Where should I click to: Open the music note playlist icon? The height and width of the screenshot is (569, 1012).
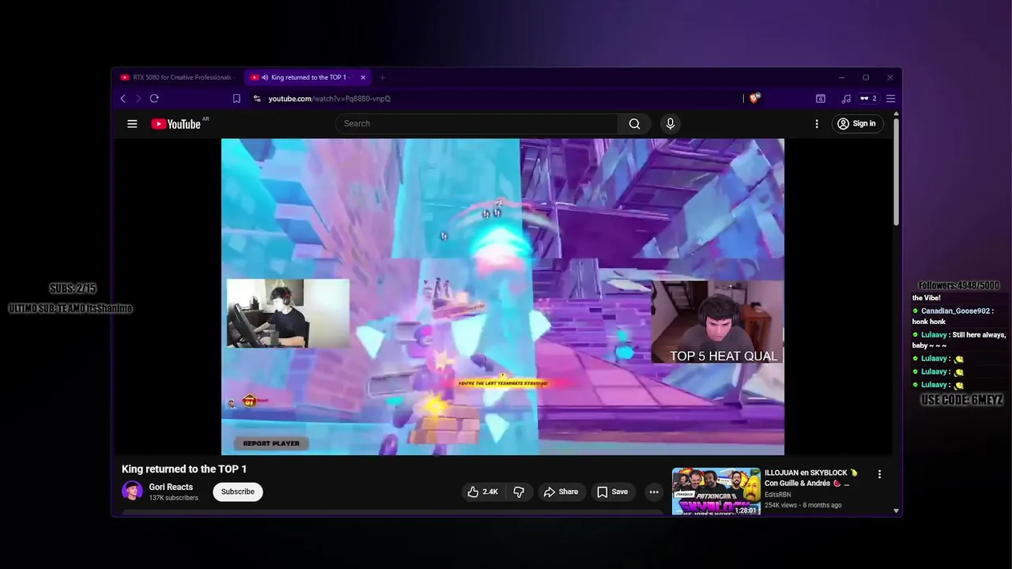tap(846, 99)
